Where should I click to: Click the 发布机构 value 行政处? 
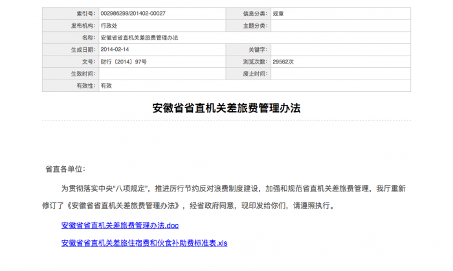click(109, 26)
